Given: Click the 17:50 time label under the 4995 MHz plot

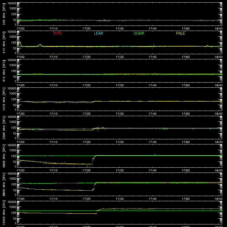Looking at the screenshot, I should pos(186,171).
